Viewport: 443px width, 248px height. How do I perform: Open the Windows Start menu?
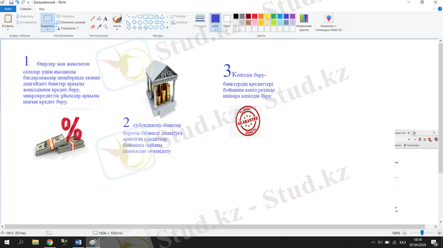click(7, 242)
